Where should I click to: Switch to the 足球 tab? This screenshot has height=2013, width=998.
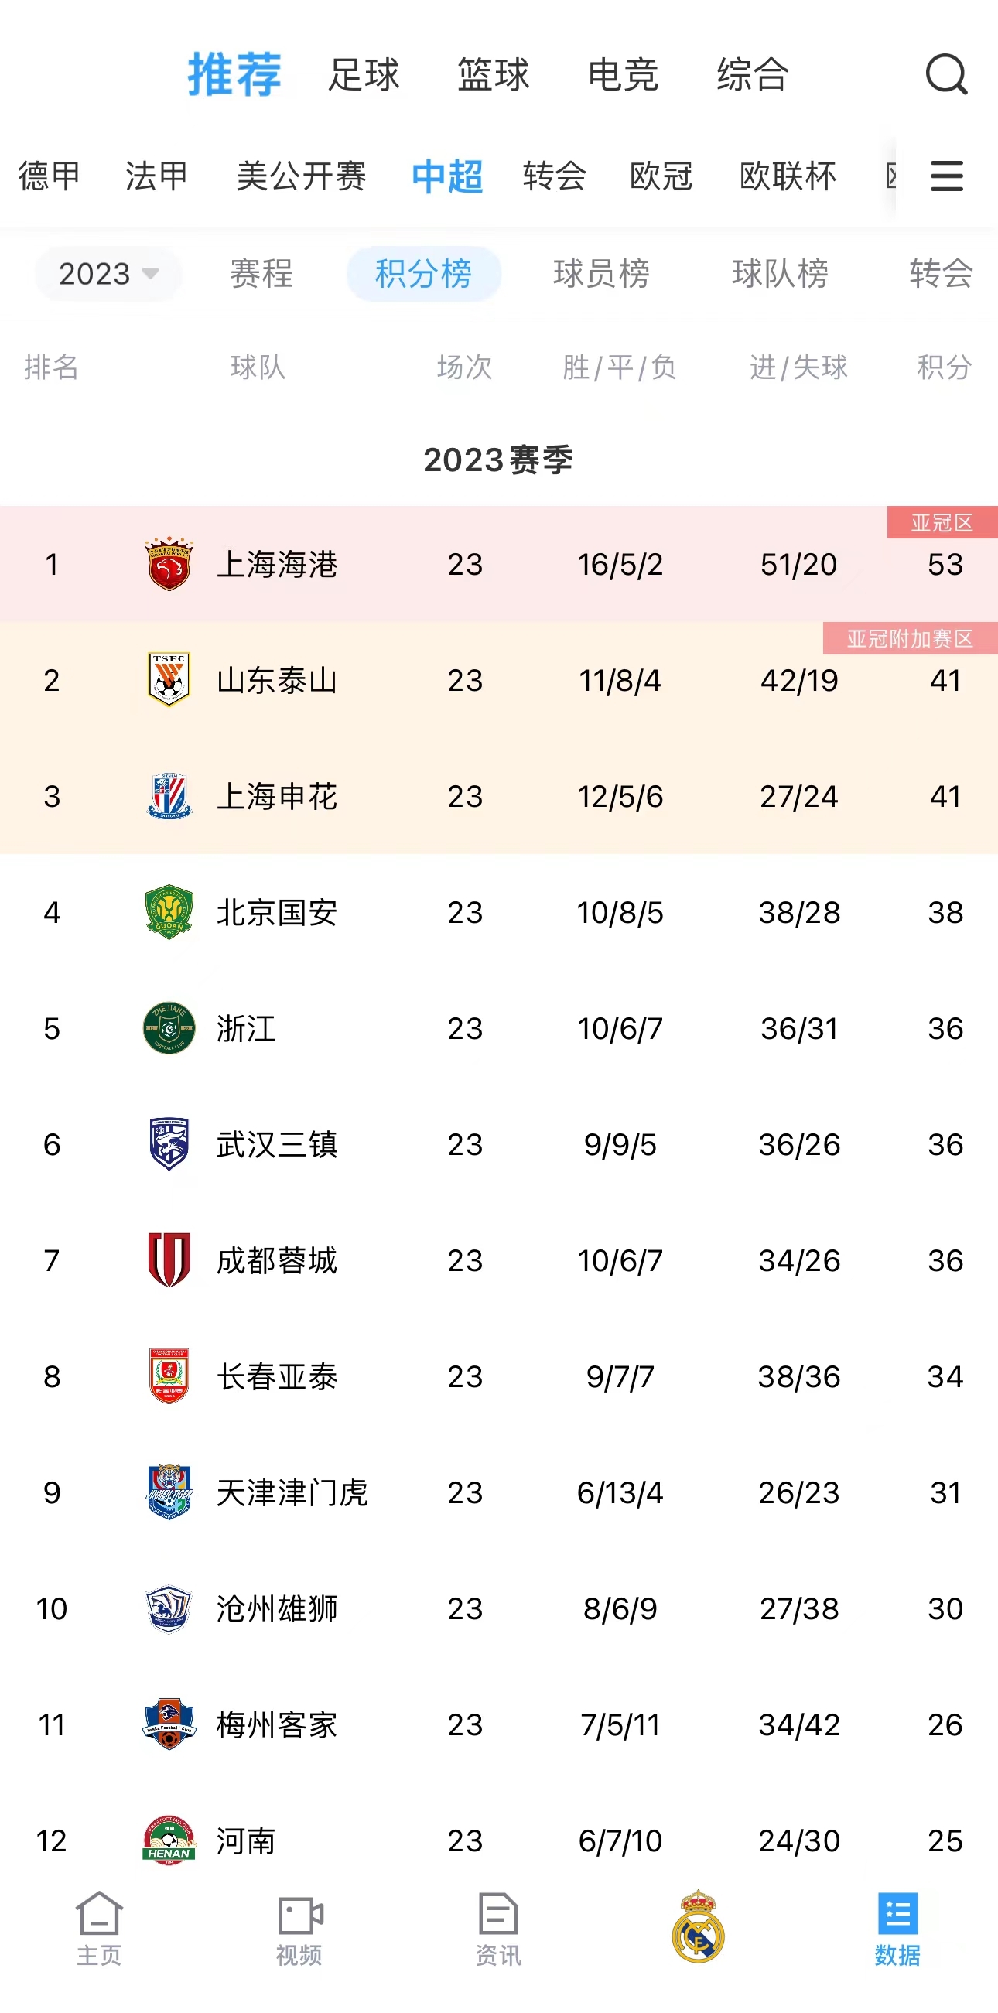pyautogui.click(x=364, y=75)
